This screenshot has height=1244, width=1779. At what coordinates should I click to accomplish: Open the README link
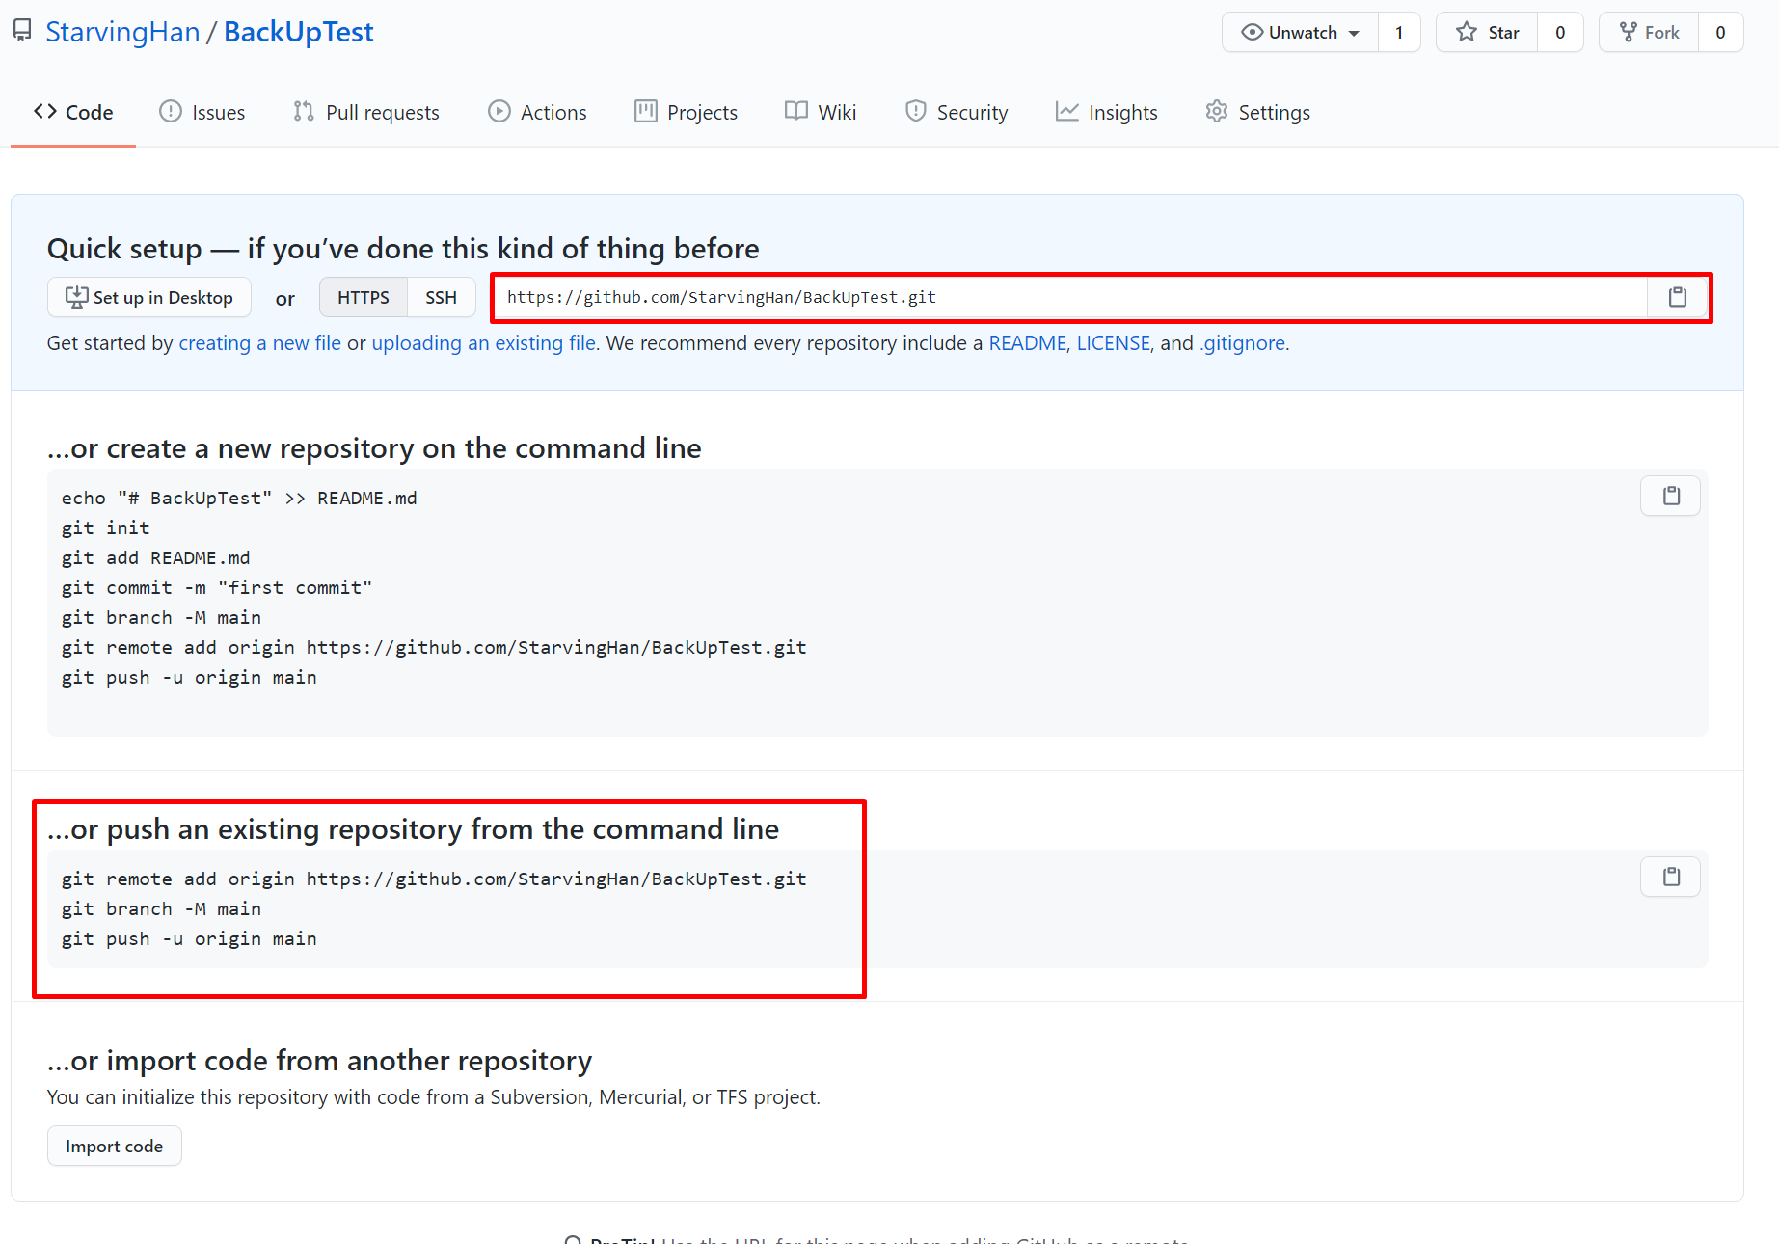(1028, 343)
